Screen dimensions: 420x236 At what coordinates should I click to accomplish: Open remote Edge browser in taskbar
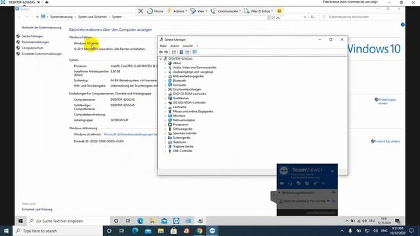coord(140,221)
